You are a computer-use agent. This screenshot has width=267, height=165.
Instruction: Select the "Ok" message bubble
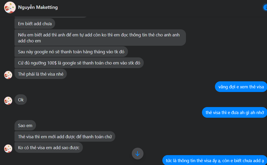point(21,100)
